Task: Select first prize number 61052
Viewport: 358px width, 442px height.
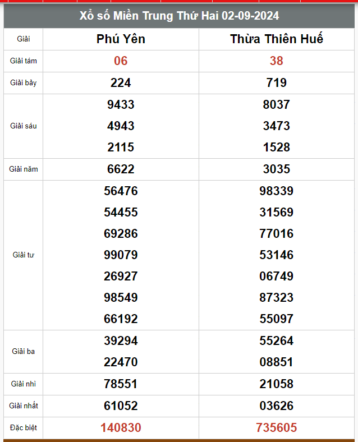Action: [x=121, y=406]
